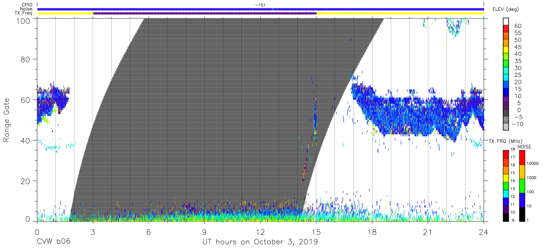Click the TX FRQ (MHz) legend title

click(506, 140)
